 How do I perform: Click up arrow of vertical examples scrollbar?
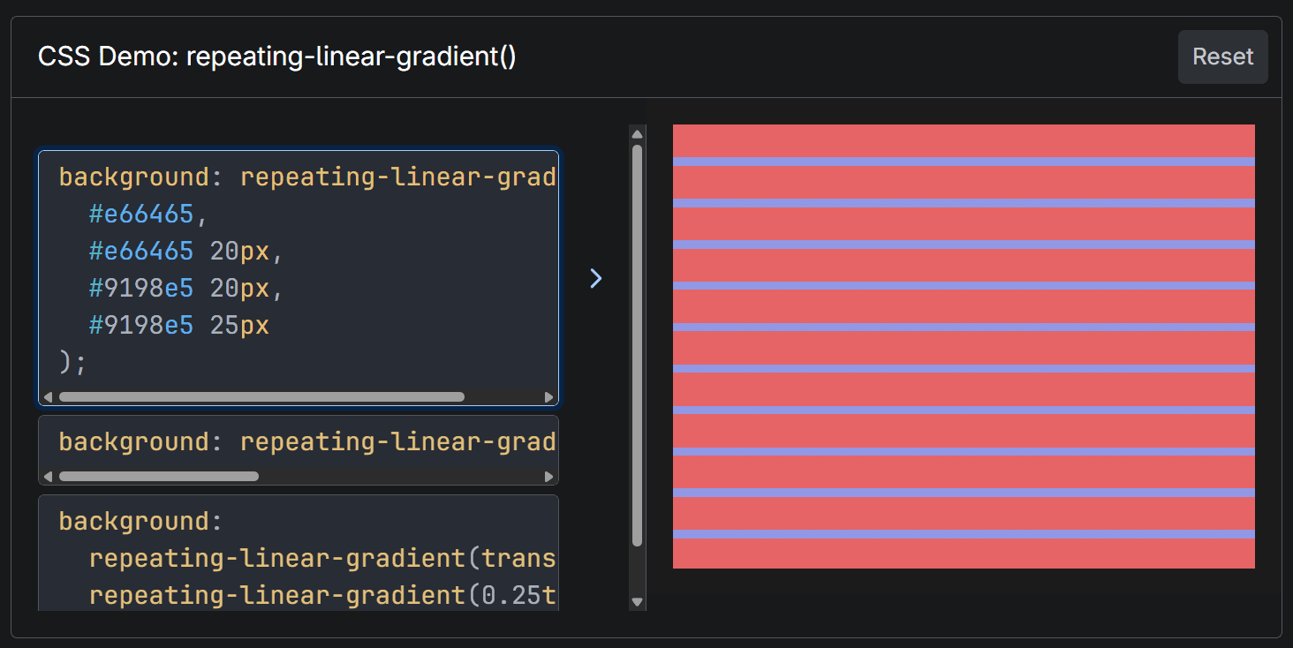(638, 133)
